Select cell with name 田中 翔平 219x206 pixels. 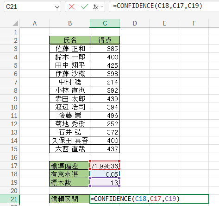pyautogui.click(x=69, y=65)
